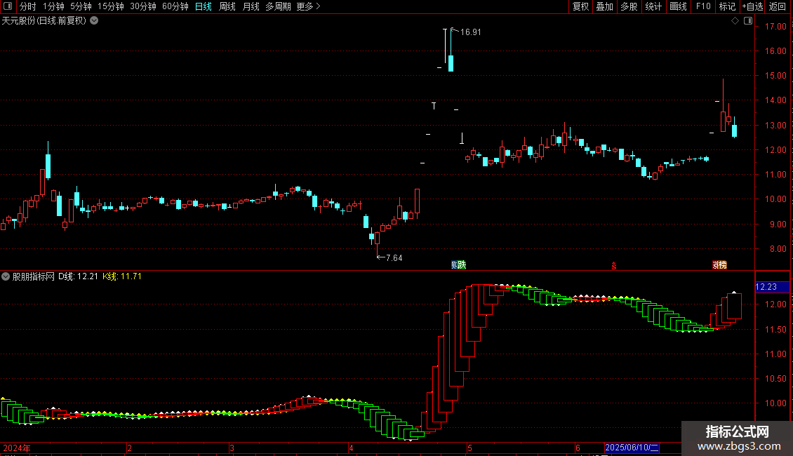Click the month 4 timeline label
793x456 pixels.
click(351, 448)
